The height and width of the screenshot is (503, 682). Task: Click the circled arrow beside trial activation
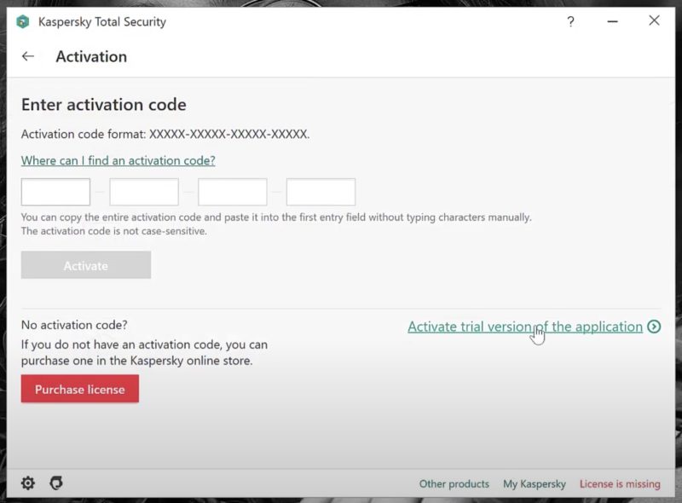coord(654,327)
